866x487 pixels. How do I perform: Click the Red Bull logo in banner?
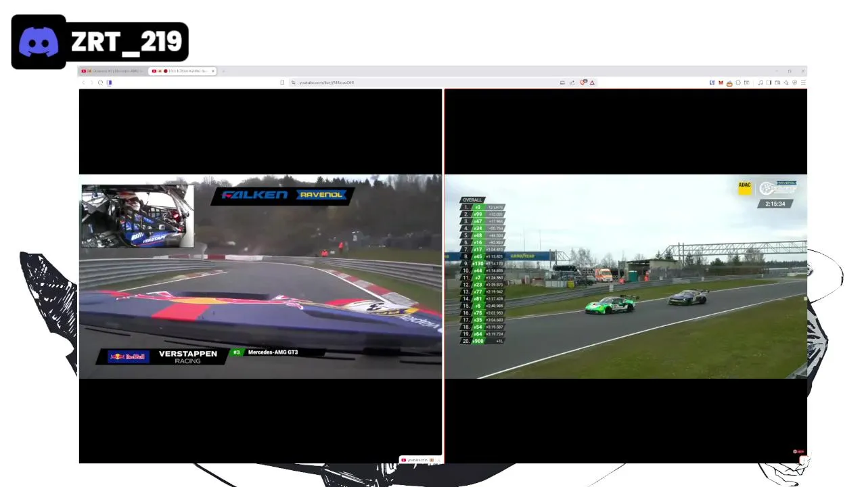pos(127,356)
